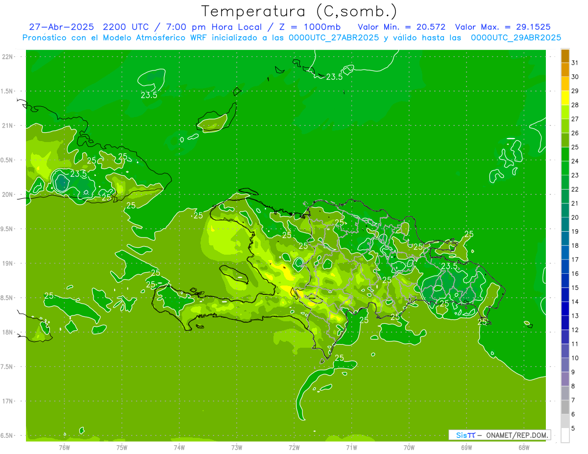Click the colorbar value '16'
The width and height of the screenshot is (588, 454).
(x=575, y=274)
